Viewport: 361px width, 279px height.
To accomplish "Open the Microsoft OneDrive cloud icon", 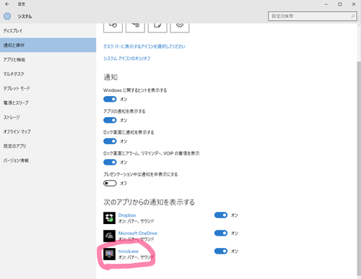I will point(109,236).
